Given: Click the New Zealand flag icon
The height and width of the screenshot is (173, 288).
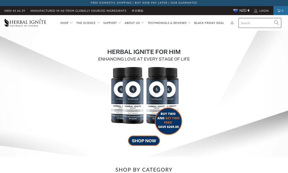Looking at the screenshot, I should (236, 10).
